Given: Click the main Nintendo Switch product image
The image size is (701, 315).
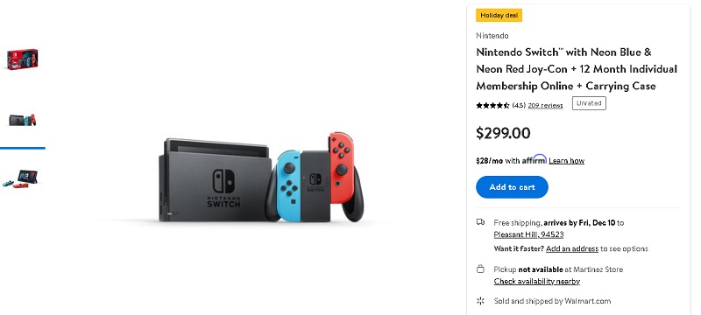Looking at the screenshot, I should tap(261, 177).
